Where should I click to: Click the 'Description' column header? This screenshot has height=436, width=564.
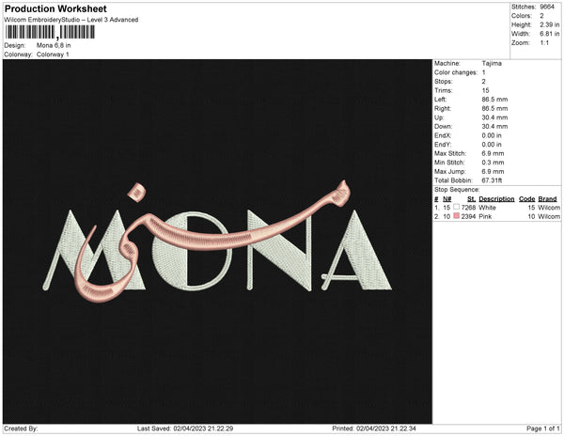[496, 199]
